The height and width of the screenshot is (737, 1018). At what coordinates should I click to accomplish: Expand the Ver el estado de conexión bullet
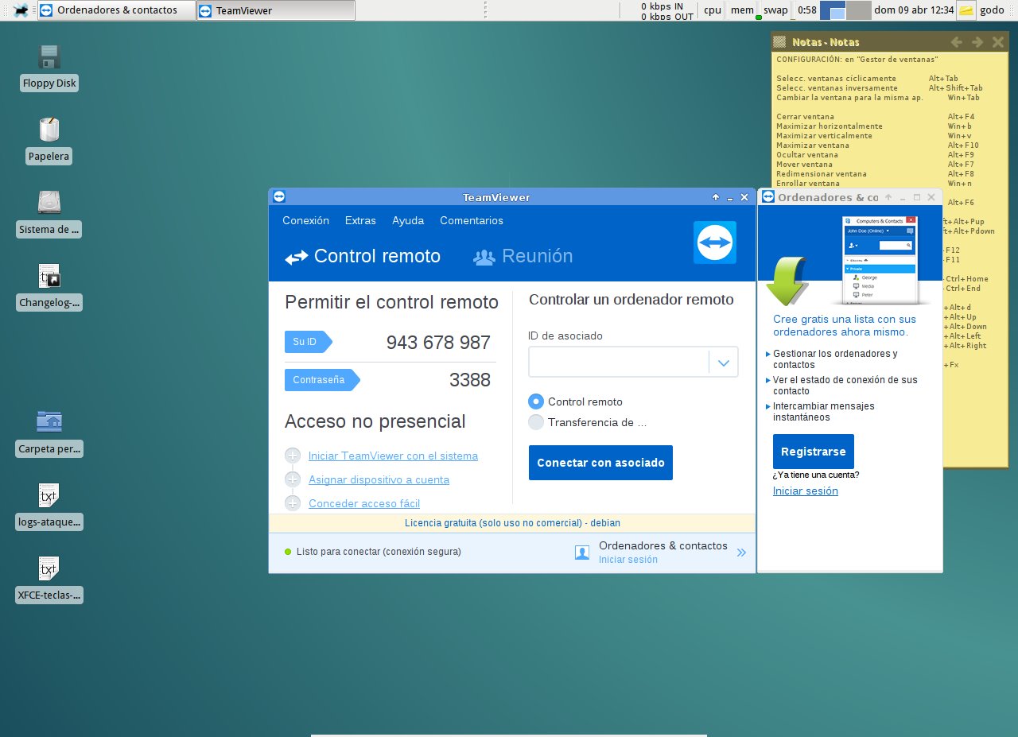[x=767, y=380]
